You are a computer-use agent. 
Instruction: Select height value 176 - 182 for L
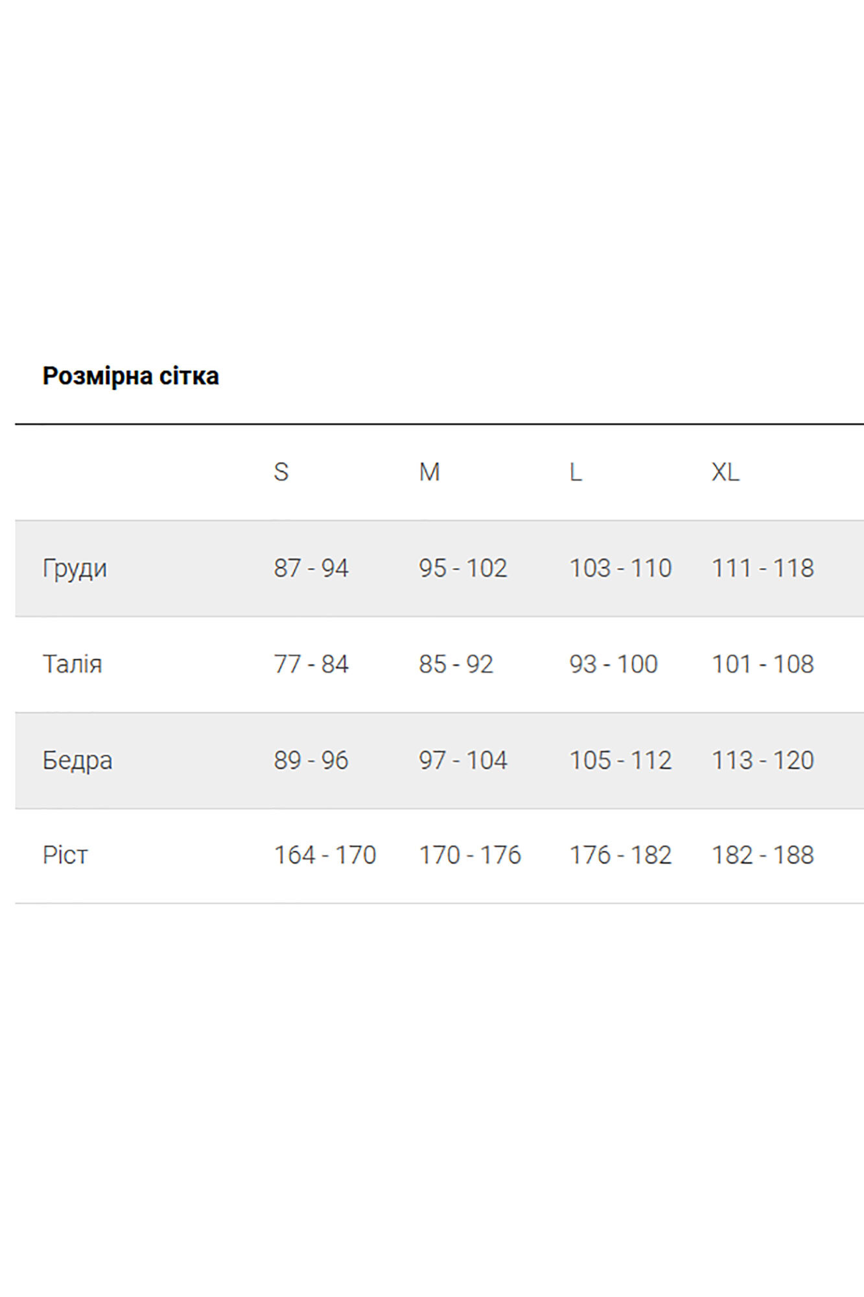pos(620,855)
